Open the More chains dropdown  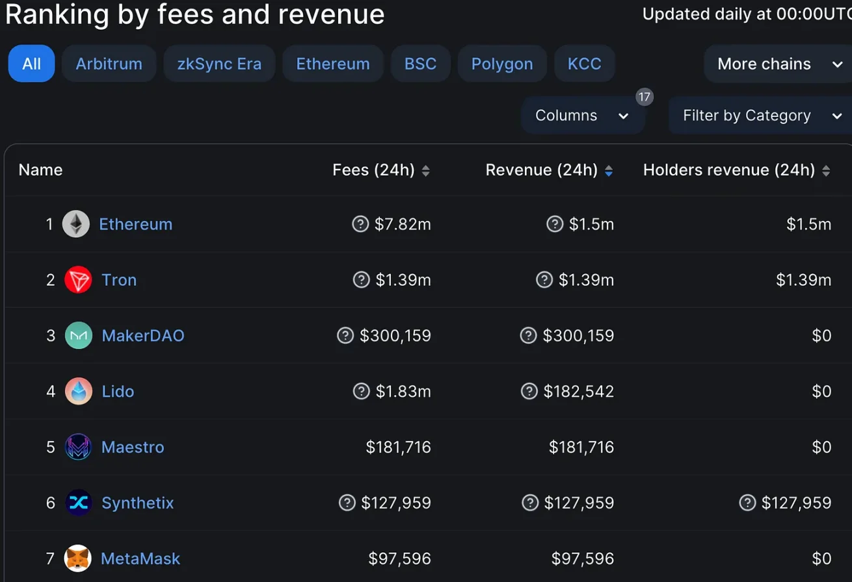click(x=779, y=64)
